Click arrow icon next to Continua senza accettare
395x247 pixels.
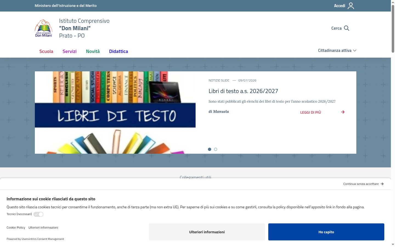382,184
